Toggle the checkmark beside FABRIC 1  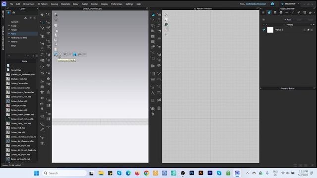pyautogui.click(x=264, y=30)
